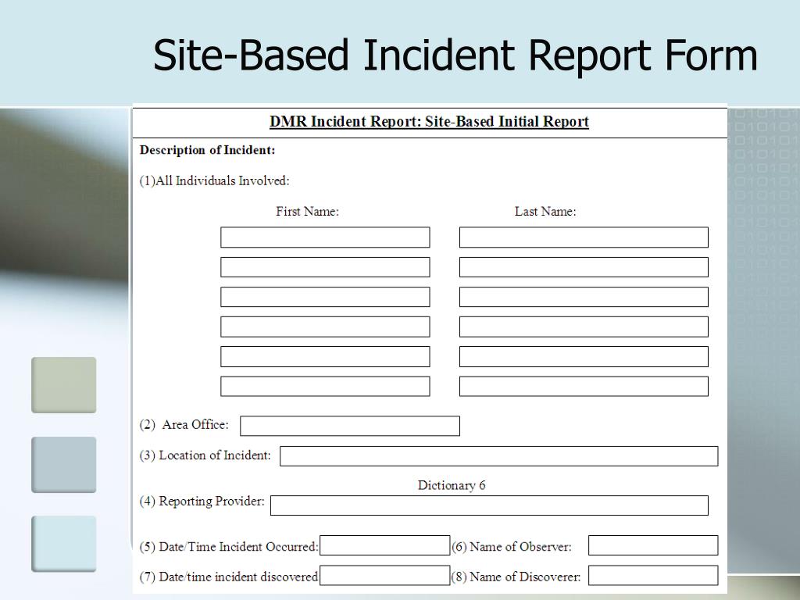Click the '(1)All Individuals Involved:' label

pos(214,180)
